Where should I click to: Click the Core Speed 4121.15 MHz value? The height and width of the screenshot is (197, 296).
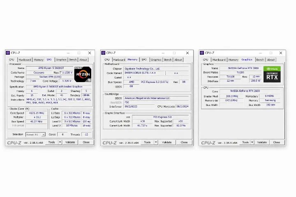click(37, 113)
